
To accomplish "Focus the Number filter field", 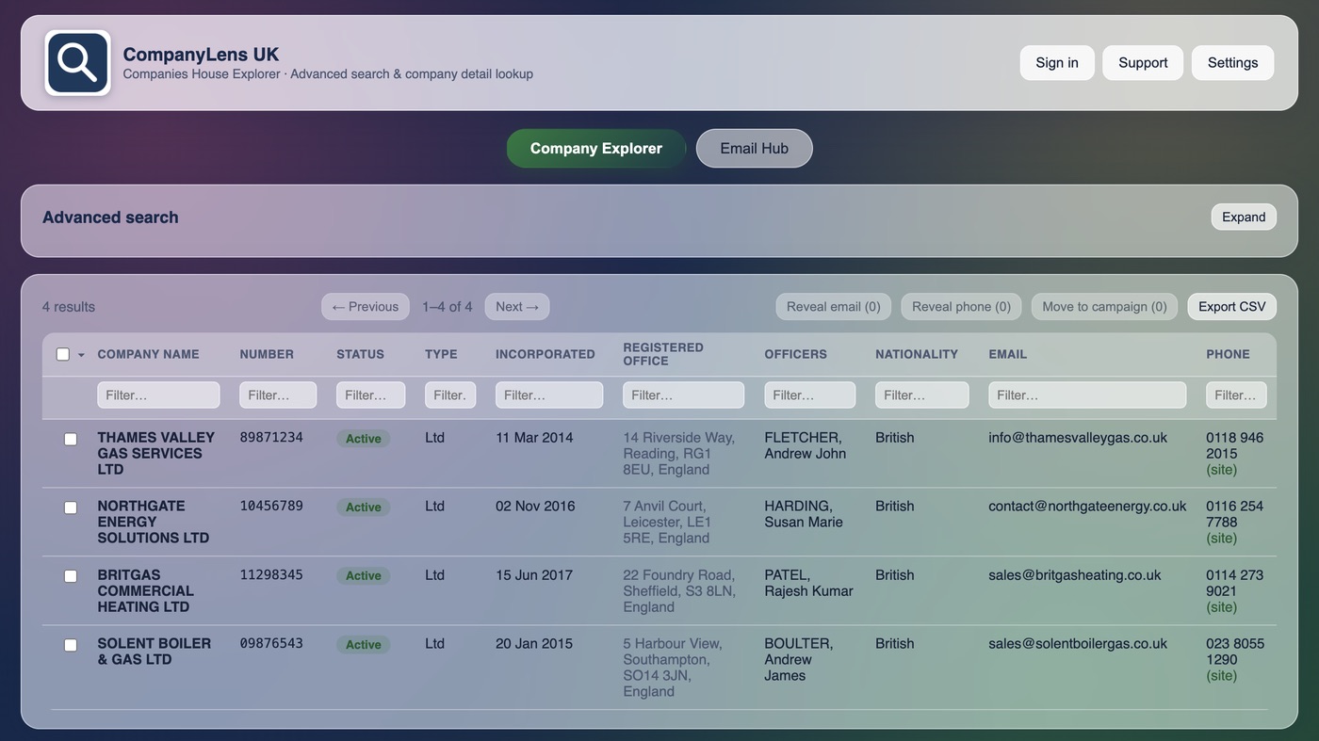I will point(278,395).
